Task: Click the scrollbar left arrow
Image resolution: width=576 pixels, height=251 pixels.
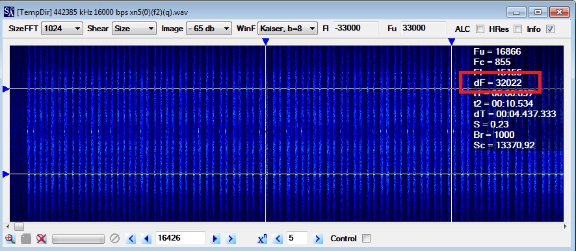Action: (8, 226)
